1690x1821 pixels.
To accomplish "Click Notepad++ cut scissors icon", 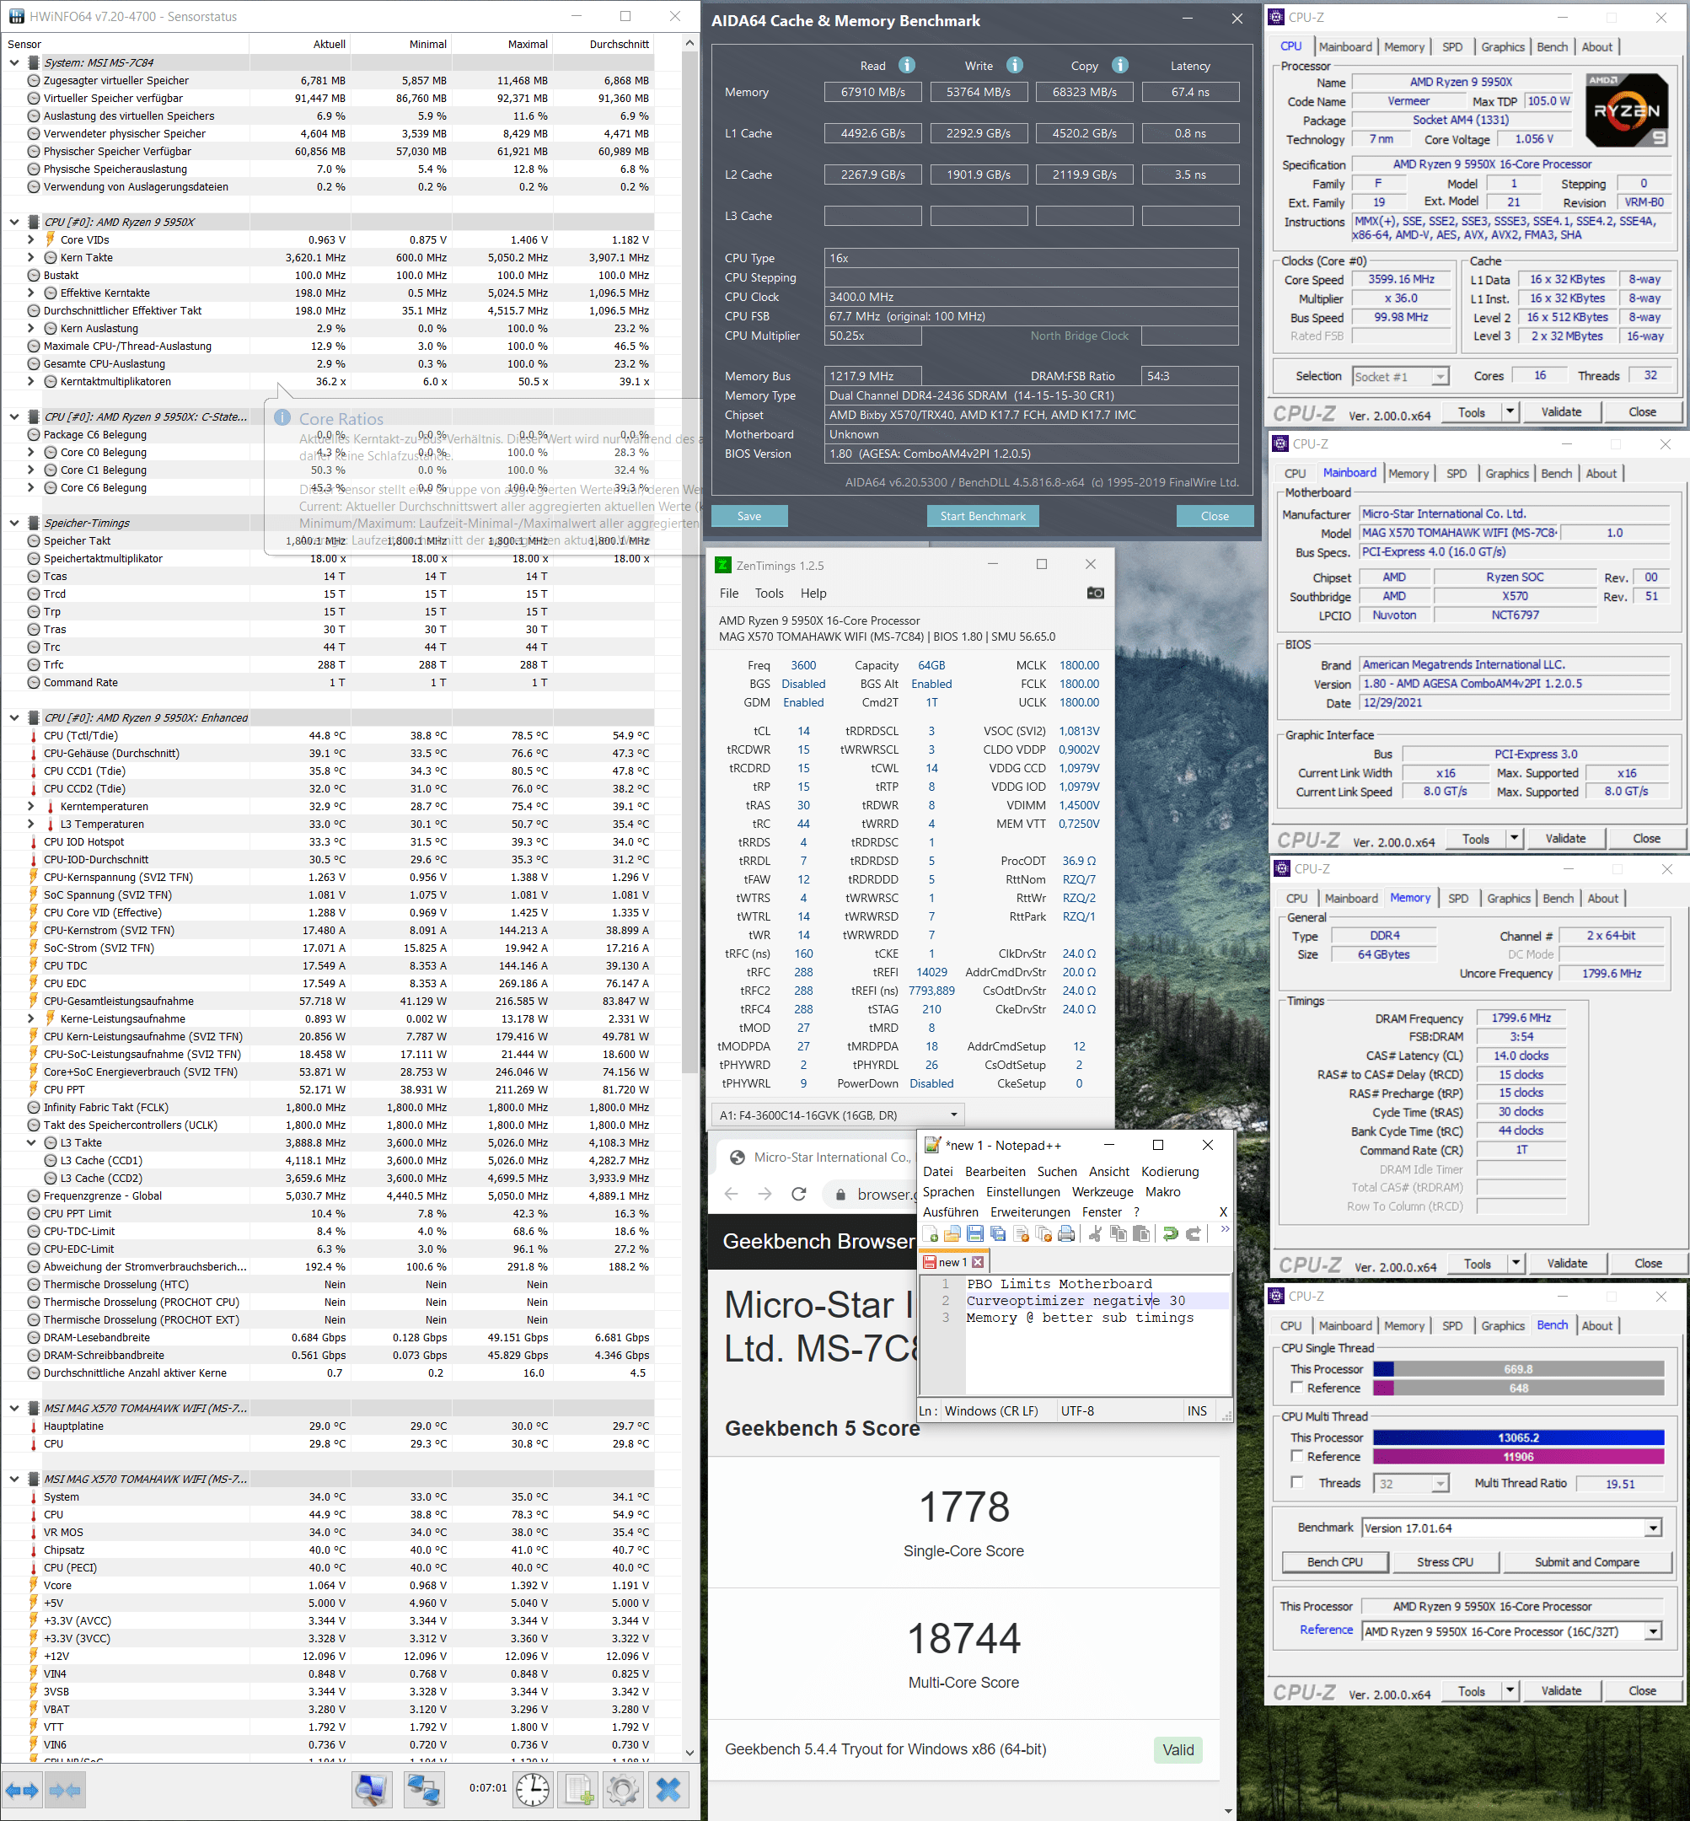I will point(1095,1234).
